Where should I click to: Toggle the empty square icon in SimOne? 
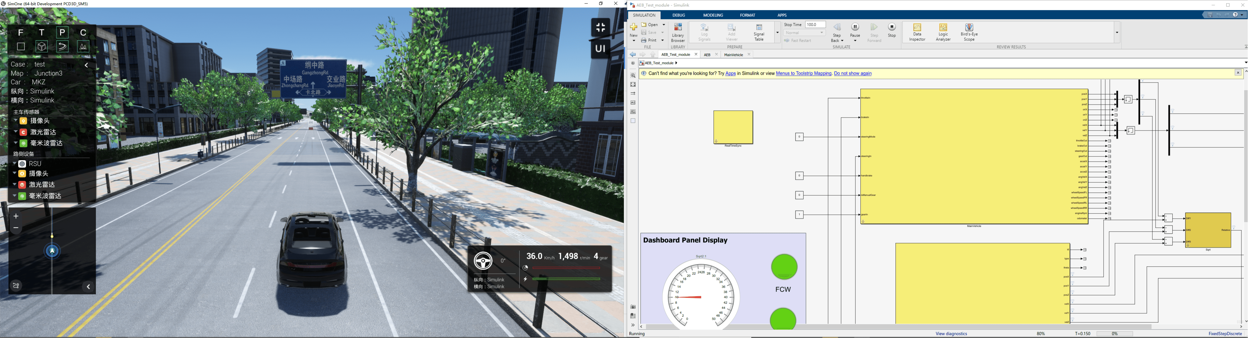[21, 46]
